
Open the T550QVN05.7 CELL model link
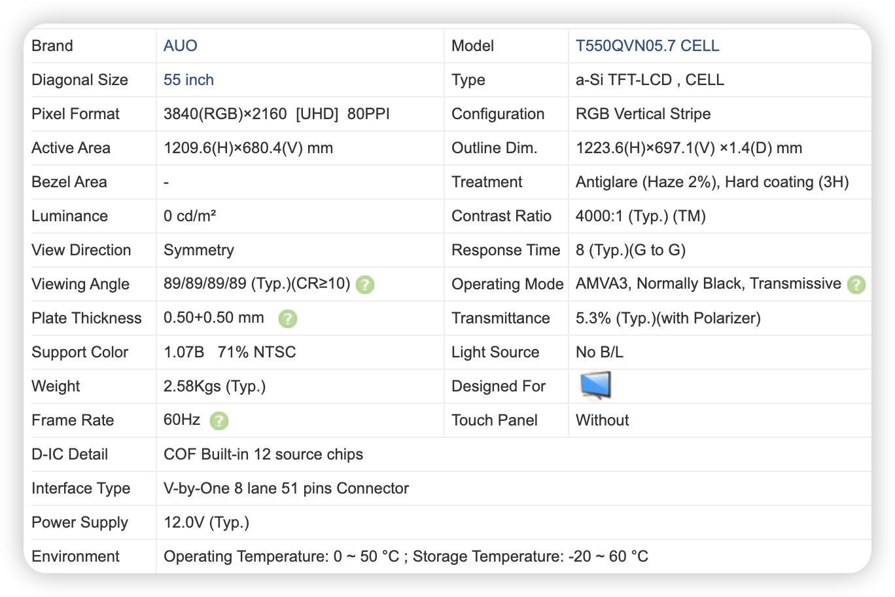click(x=647, y=46)
